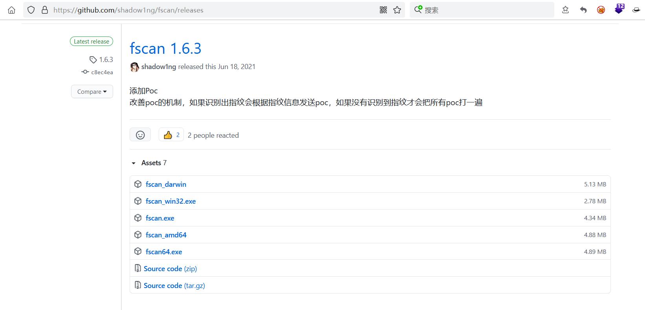
Task: Click the hat extension icon
Action: (x=636, y=10)
